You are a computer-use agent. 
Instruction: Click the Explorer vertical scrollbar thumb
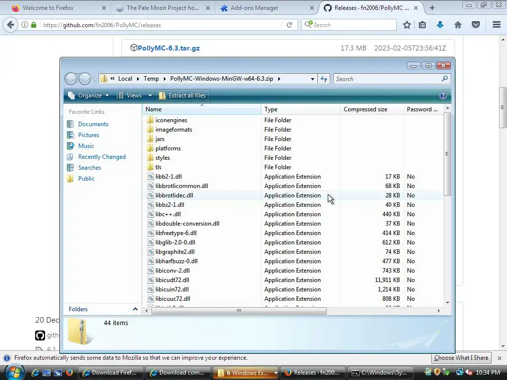(x=447, y=154)
